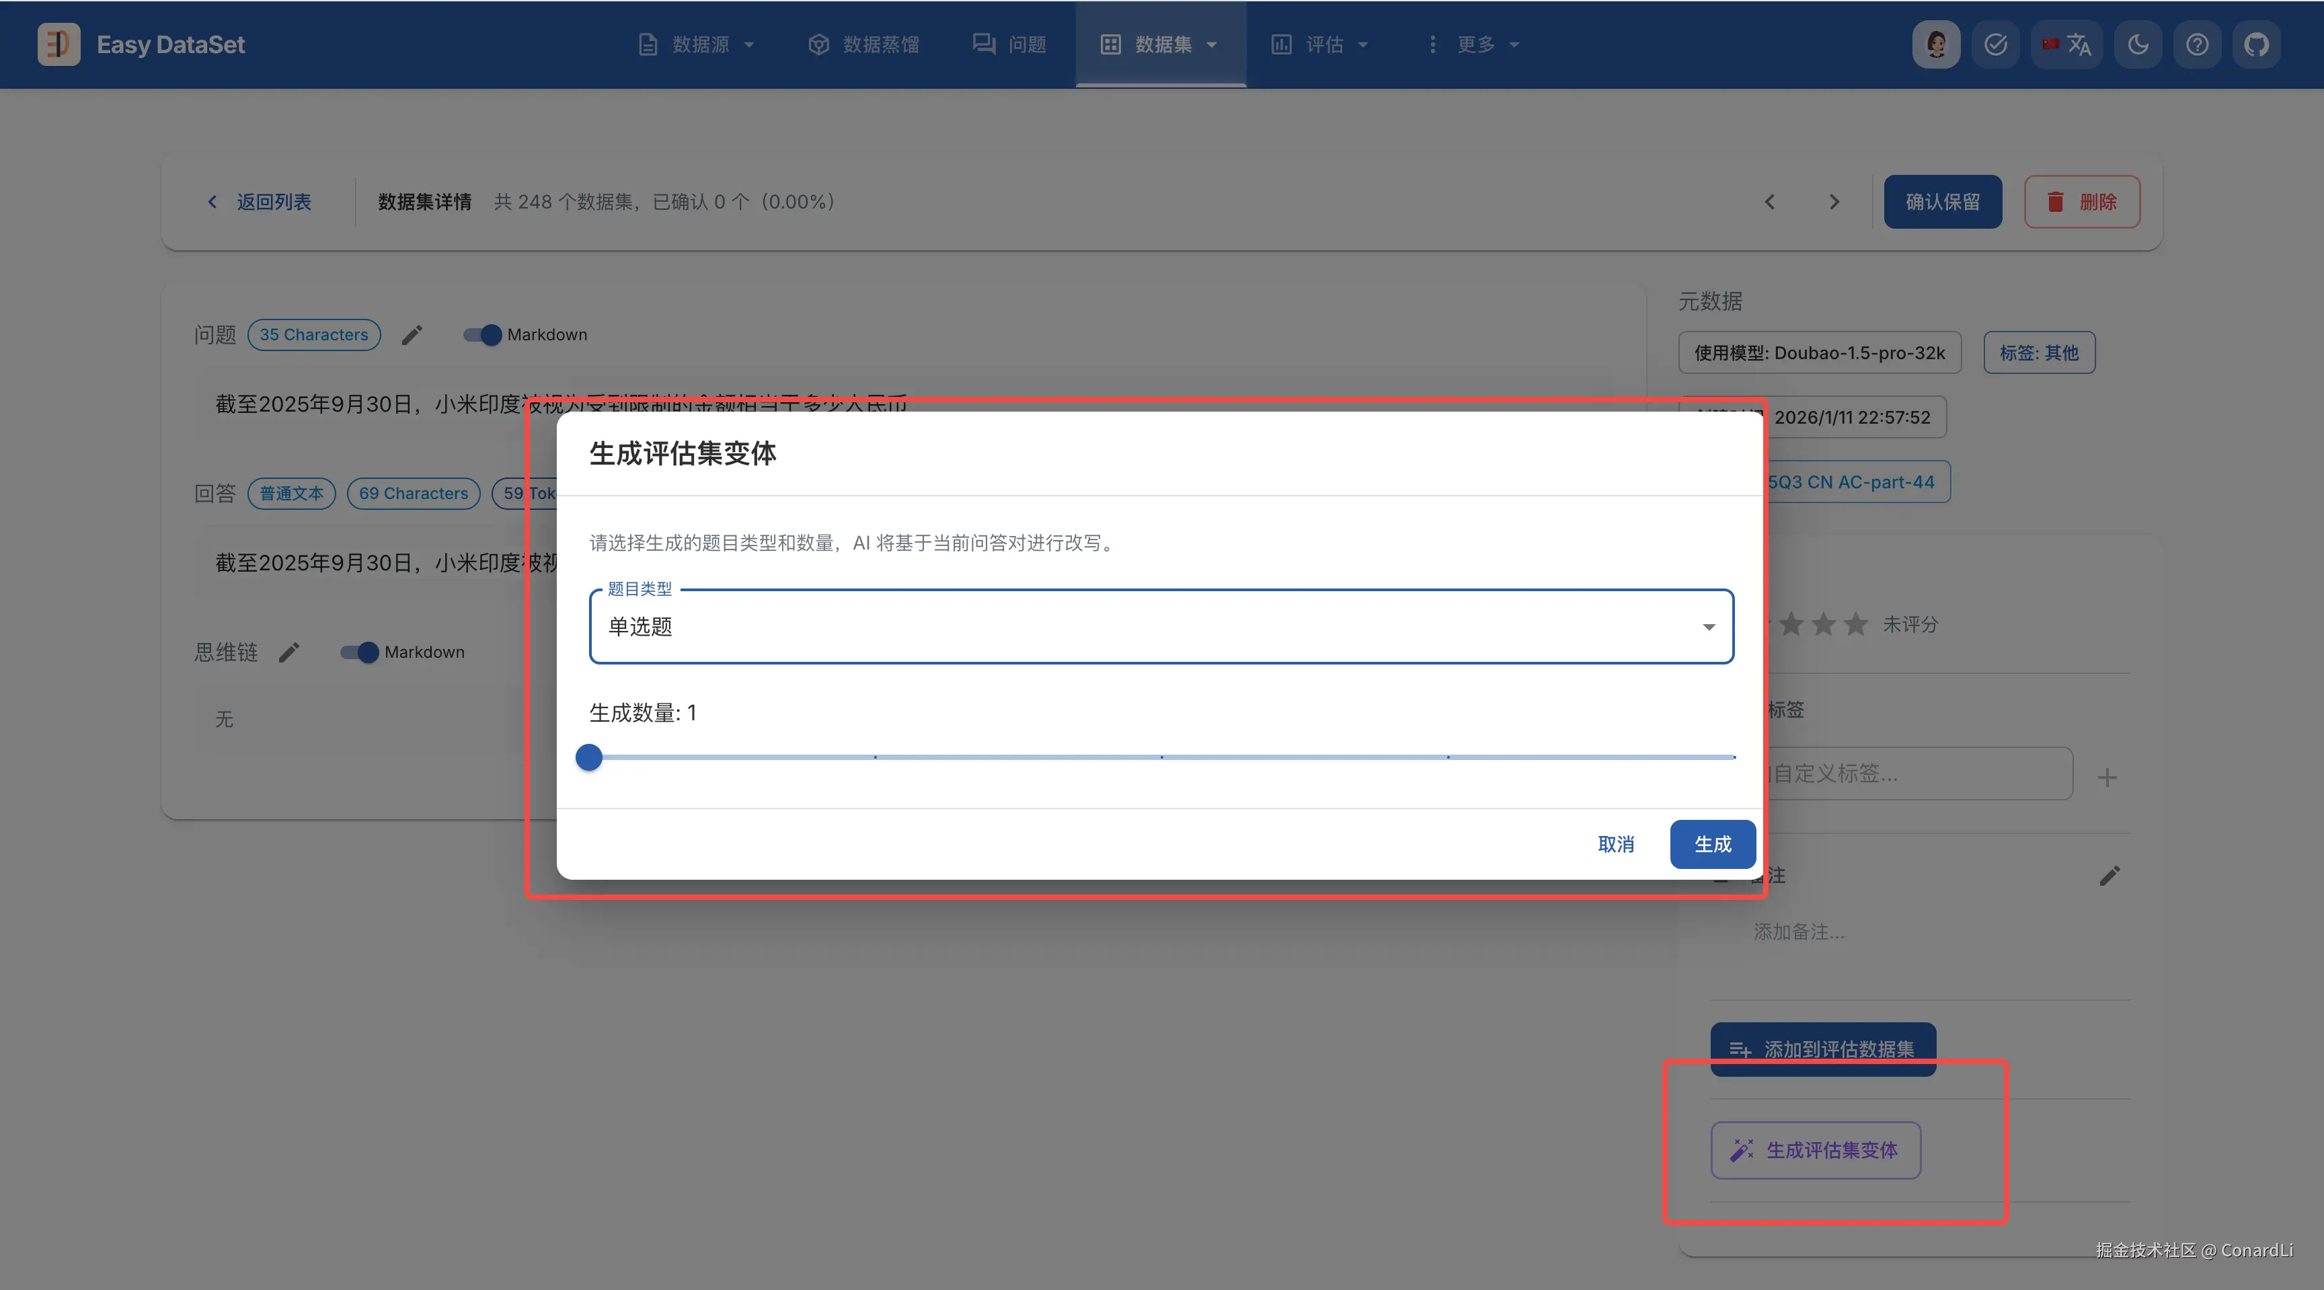The image size is (2324, 1290).
Task: Click the 生成 button
Action: 1711,844
